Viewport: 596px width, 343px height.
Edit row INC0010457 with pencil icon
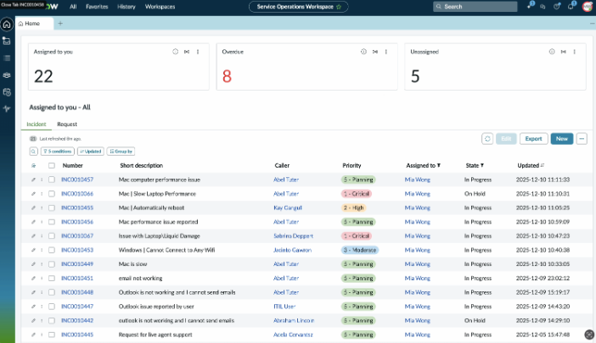[33, 180]
